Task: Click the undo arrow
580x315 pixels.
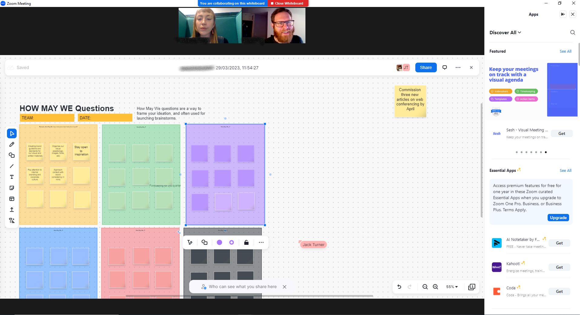Action: point(399,287)
